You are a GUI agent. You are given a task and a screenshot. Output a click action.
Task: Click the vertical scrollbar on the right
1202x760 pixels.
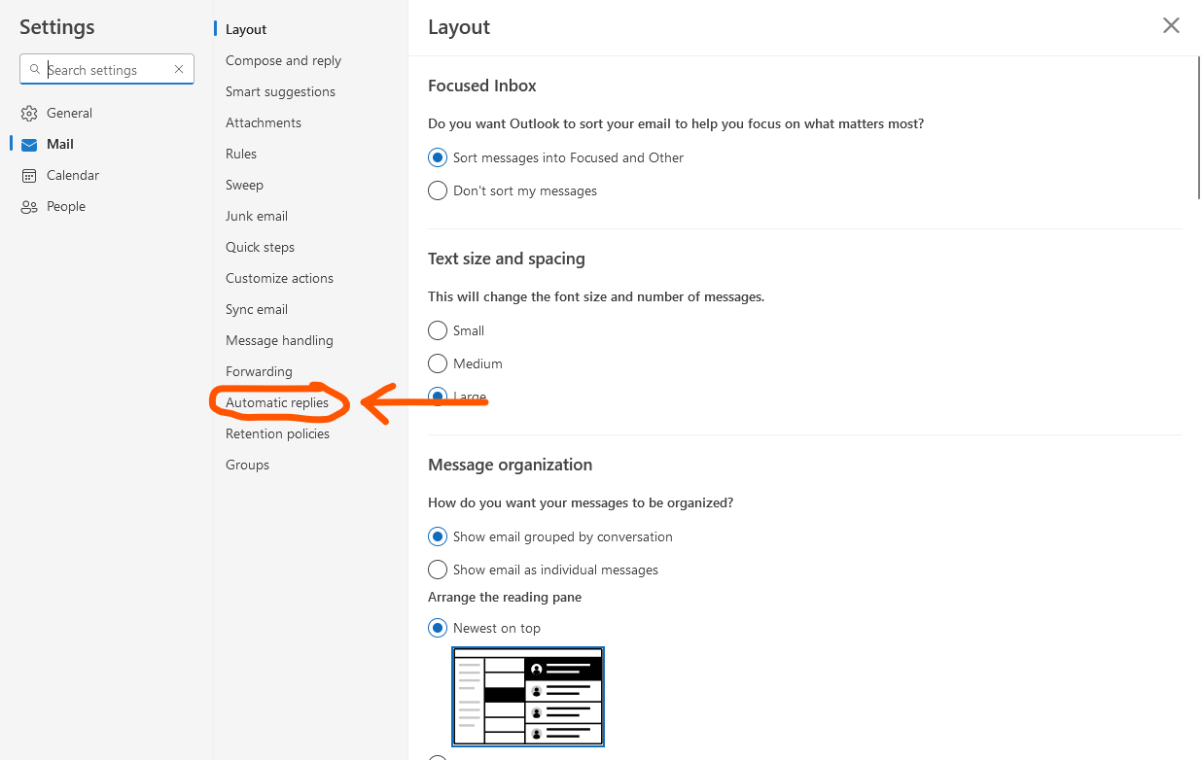(1198, 126)
